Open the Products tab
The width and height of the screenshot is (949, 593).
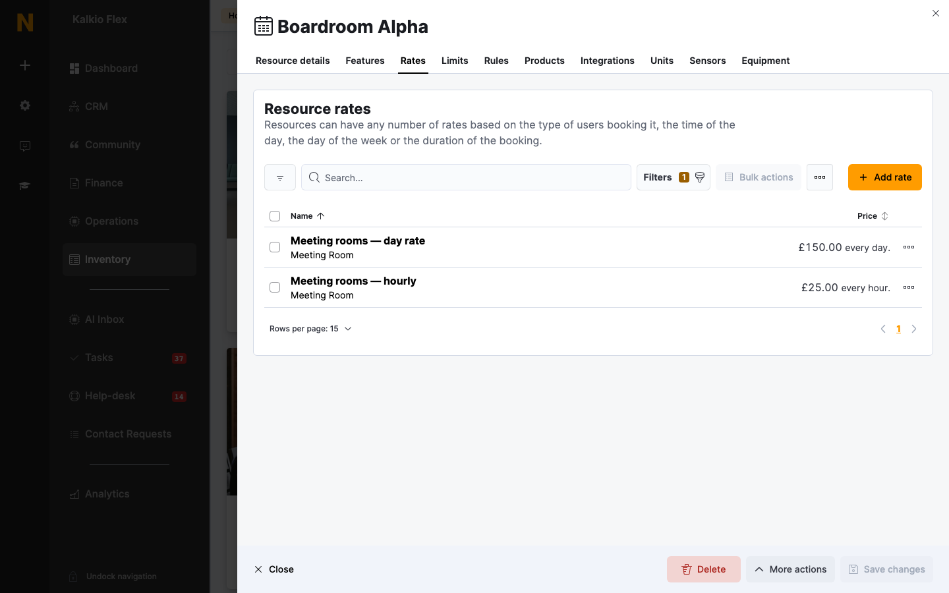544,61
